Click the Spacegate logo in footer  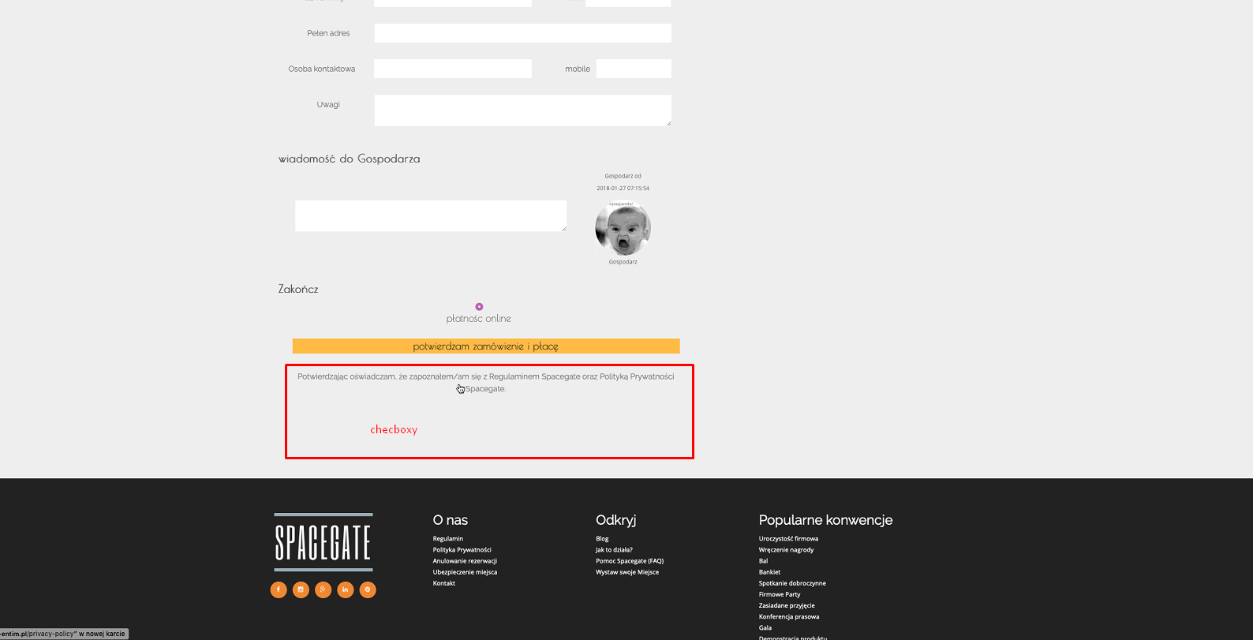point(324,542)
